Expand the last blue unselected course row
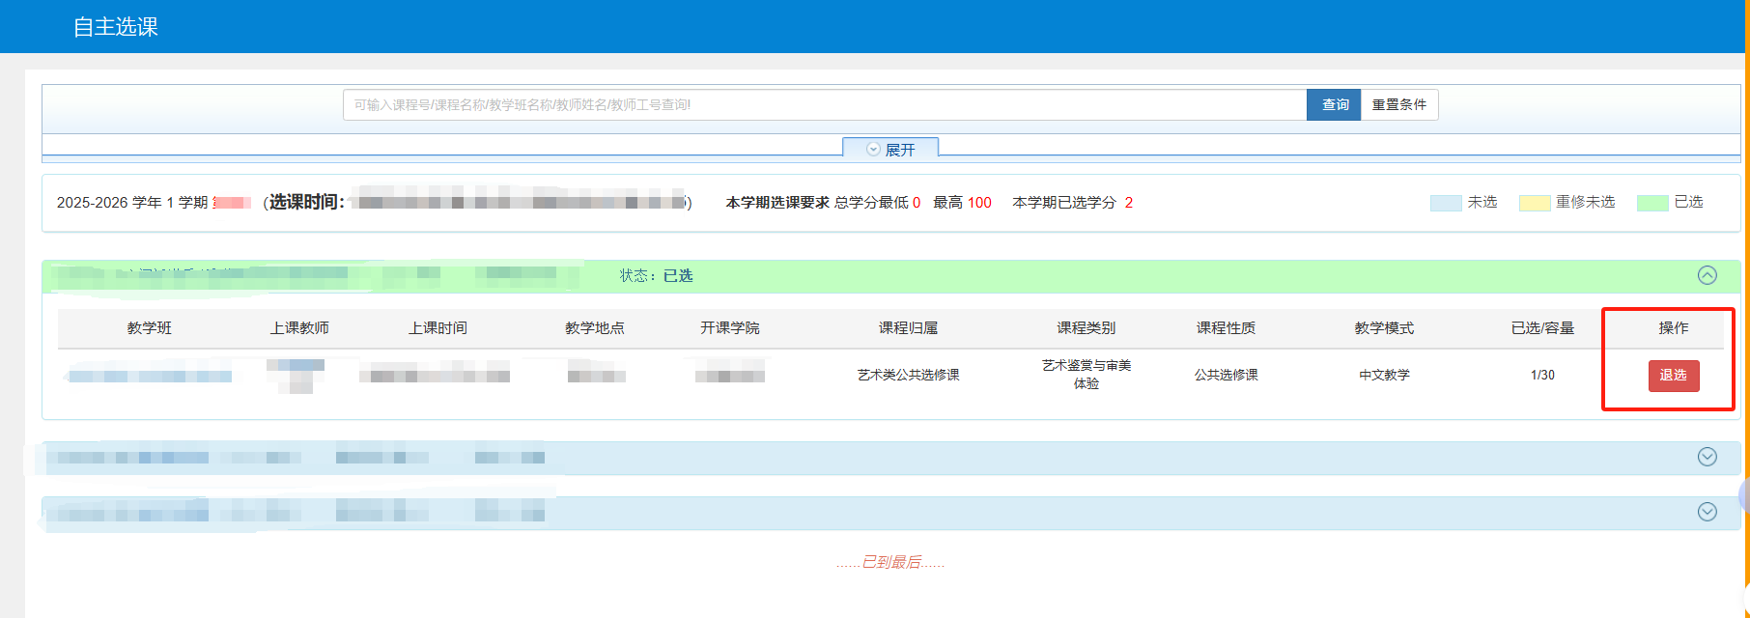The image size is (1750, 618). 1707,512
